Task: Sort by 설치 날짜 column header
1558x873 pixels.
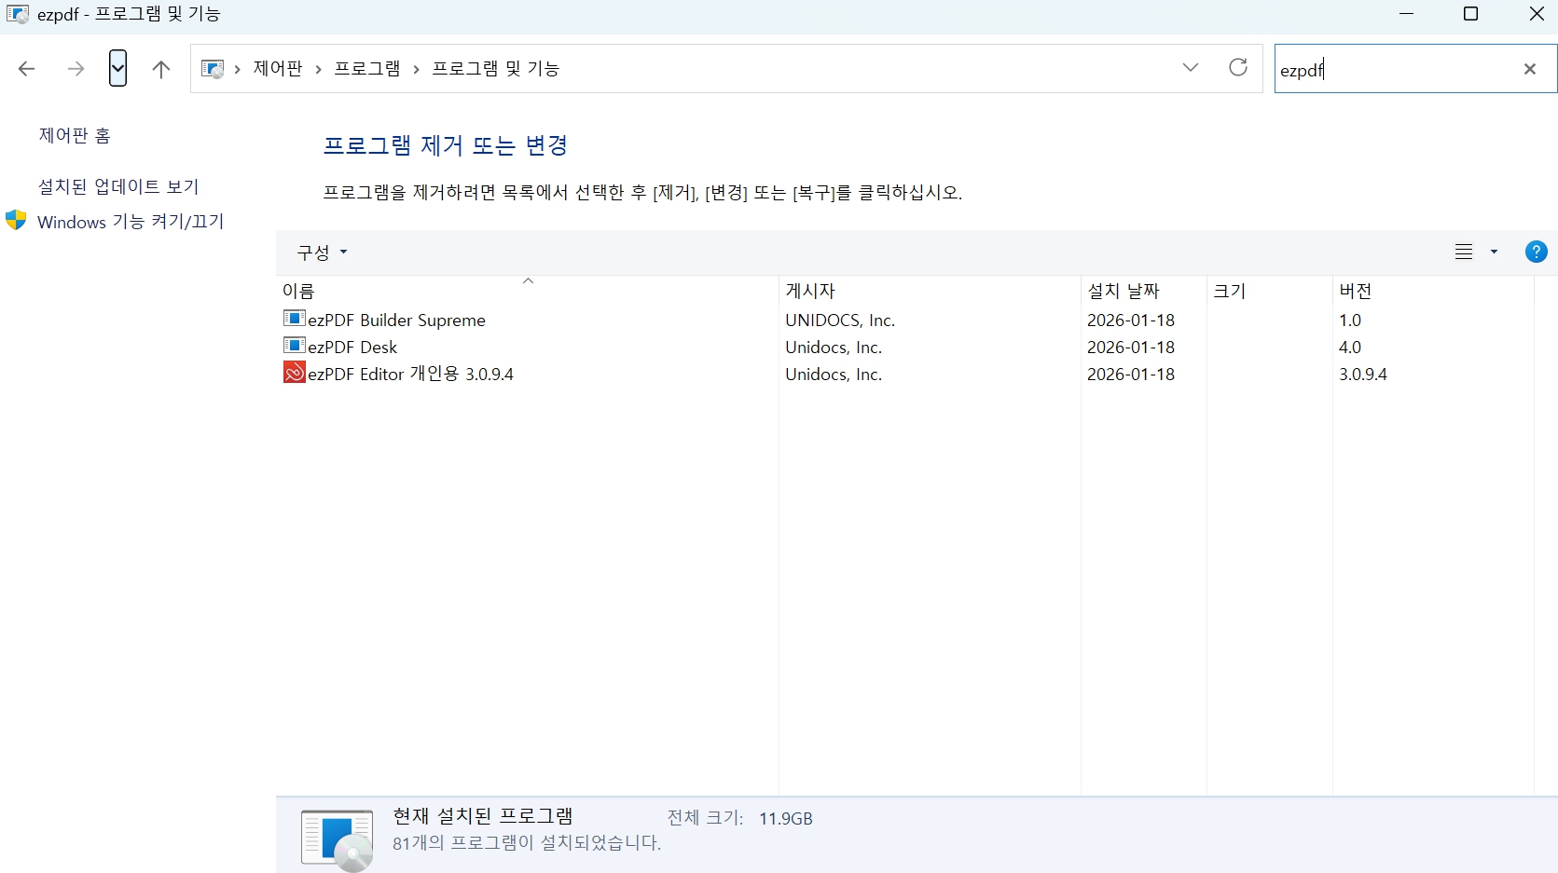Action: pyautogui.click(x=1144, y=291)
